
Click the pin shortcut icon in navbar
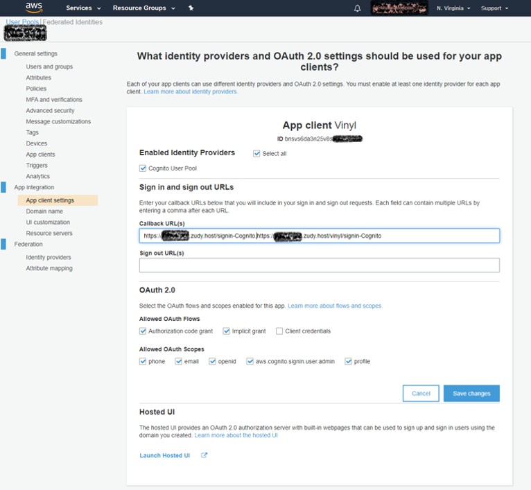coord(191,8)
